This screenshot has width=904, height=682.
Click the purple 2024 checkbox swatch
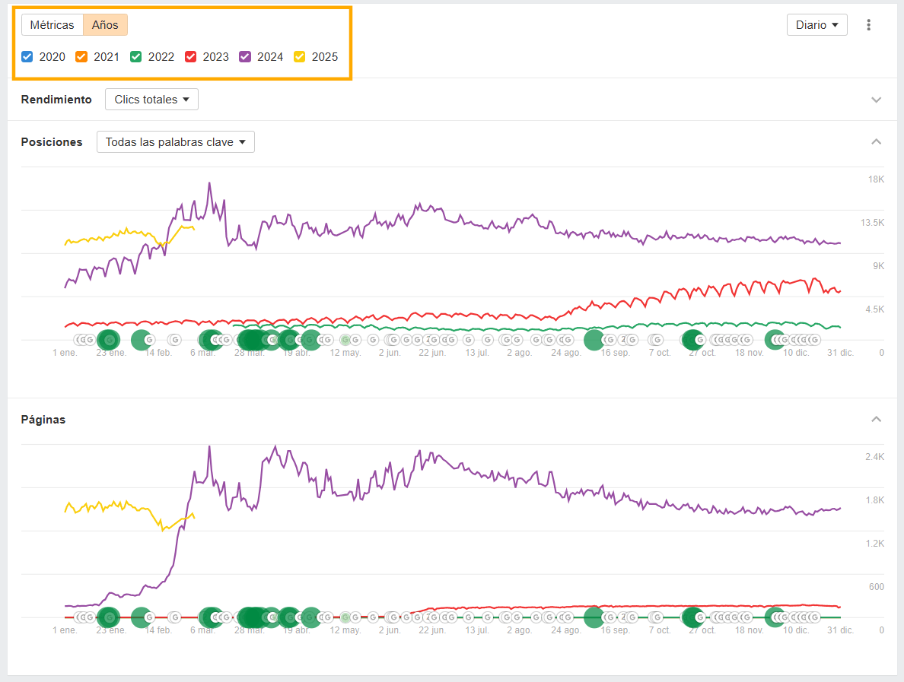[245, 56]
